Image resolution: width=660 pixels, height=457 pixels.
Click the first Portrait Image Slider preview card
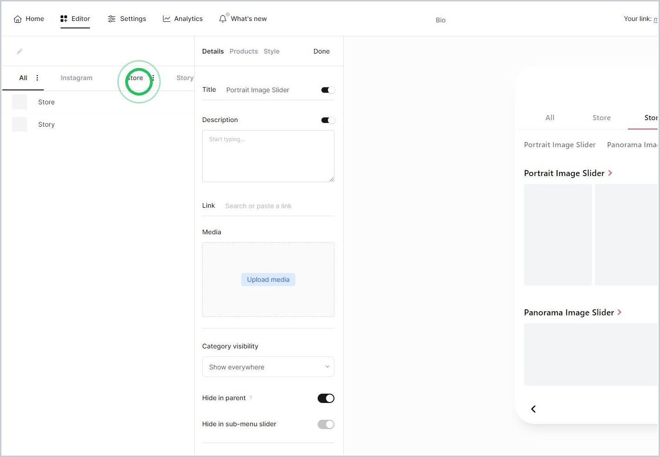558,235
